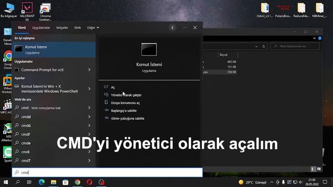
Task: Click the large Komut İstemi preview icon
Action: click(149, 50)
